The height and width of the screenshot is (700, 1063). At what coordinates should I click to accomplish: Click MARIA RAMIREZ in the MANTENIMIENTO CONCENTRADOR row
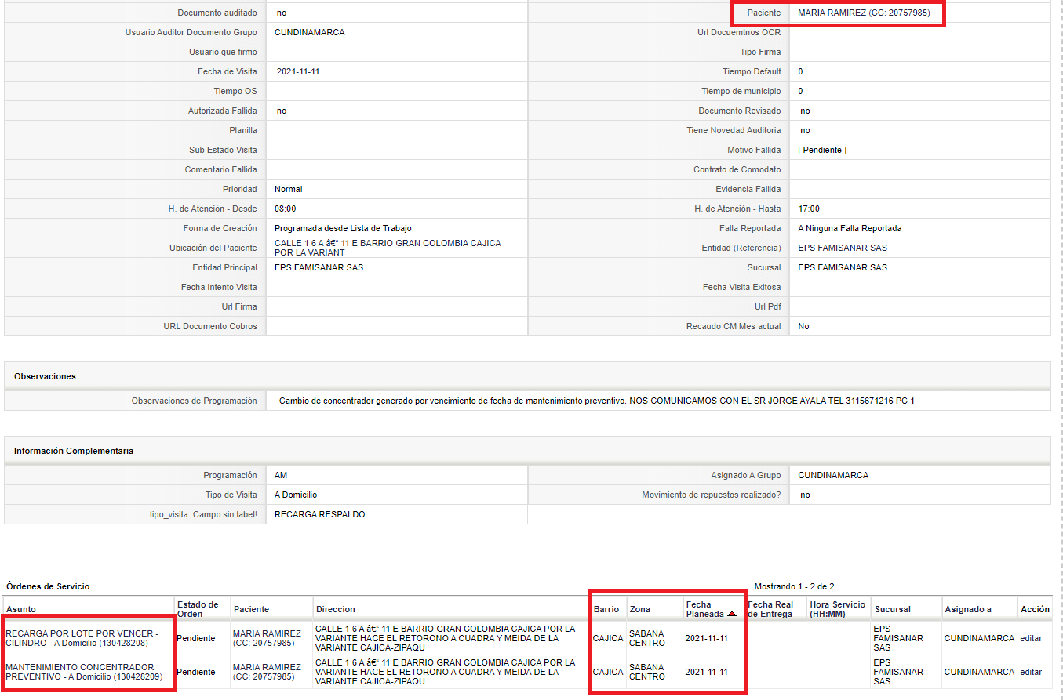coord(268,672)
